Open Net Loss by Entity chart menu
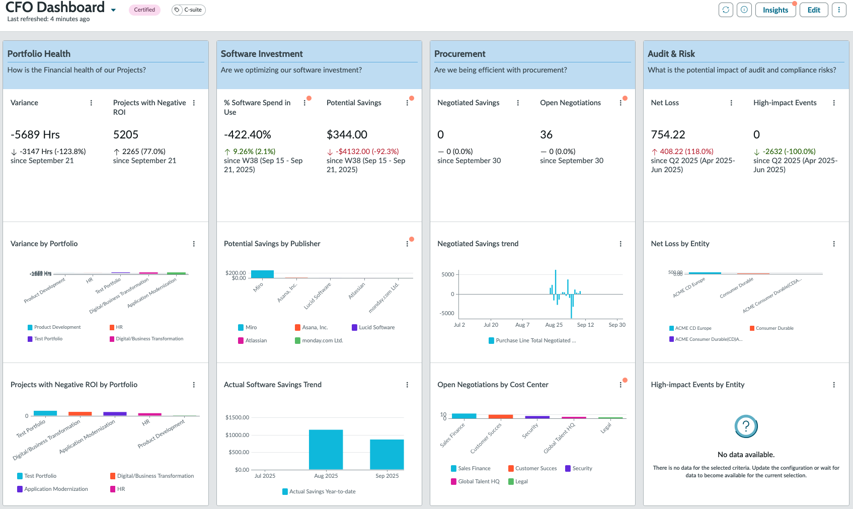Screen dimensions: 853x509 tap(834, 244)
